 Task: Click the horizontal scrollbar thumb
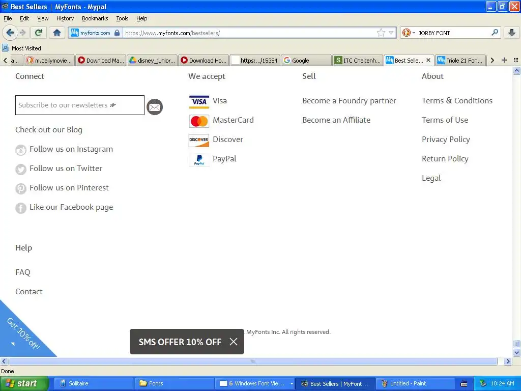click(x=253, y=361)
